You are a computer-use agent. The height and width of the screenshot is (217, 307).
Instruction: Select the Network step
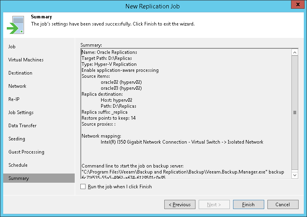click(x=17, y=86)
